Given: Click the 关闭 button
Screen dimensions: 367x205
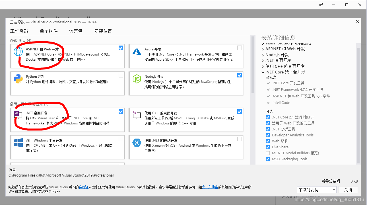Looking at the screenshot, I should click(x=348, y=190).
